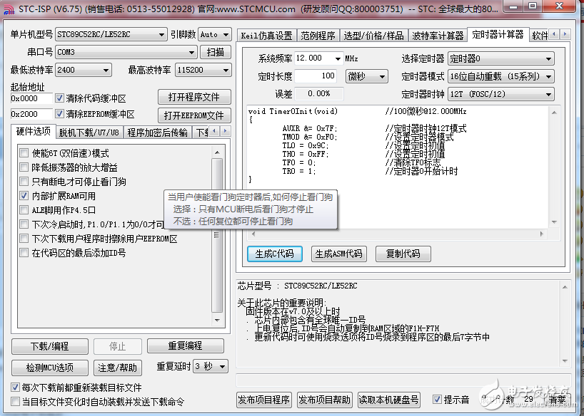Image resolution: width=584 pixels, height=416 pixels.
Task: Toggle 清除代码缓冲区 checkbox
Action: (x=59, y=98)
